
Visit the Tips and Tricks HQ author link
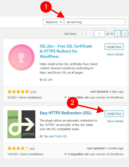point(55,136)
